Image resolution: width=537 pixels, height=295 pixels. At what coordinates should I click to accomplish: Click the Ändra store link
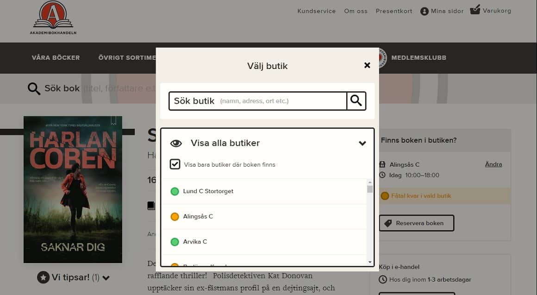[493, 164]
